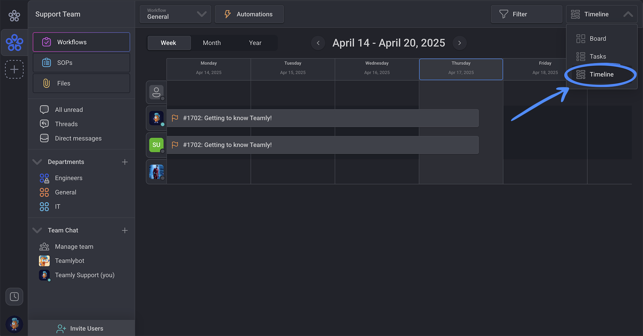Screen dimensions: 643x336
Task: Select the Monday Apr 14 column header
Action: [209, 69]
